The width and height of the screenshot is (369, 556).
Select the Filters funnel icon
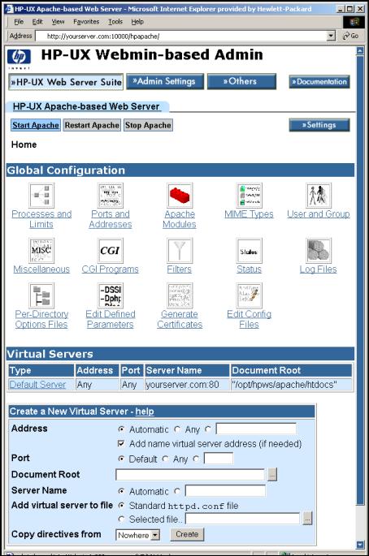(180, 251)
